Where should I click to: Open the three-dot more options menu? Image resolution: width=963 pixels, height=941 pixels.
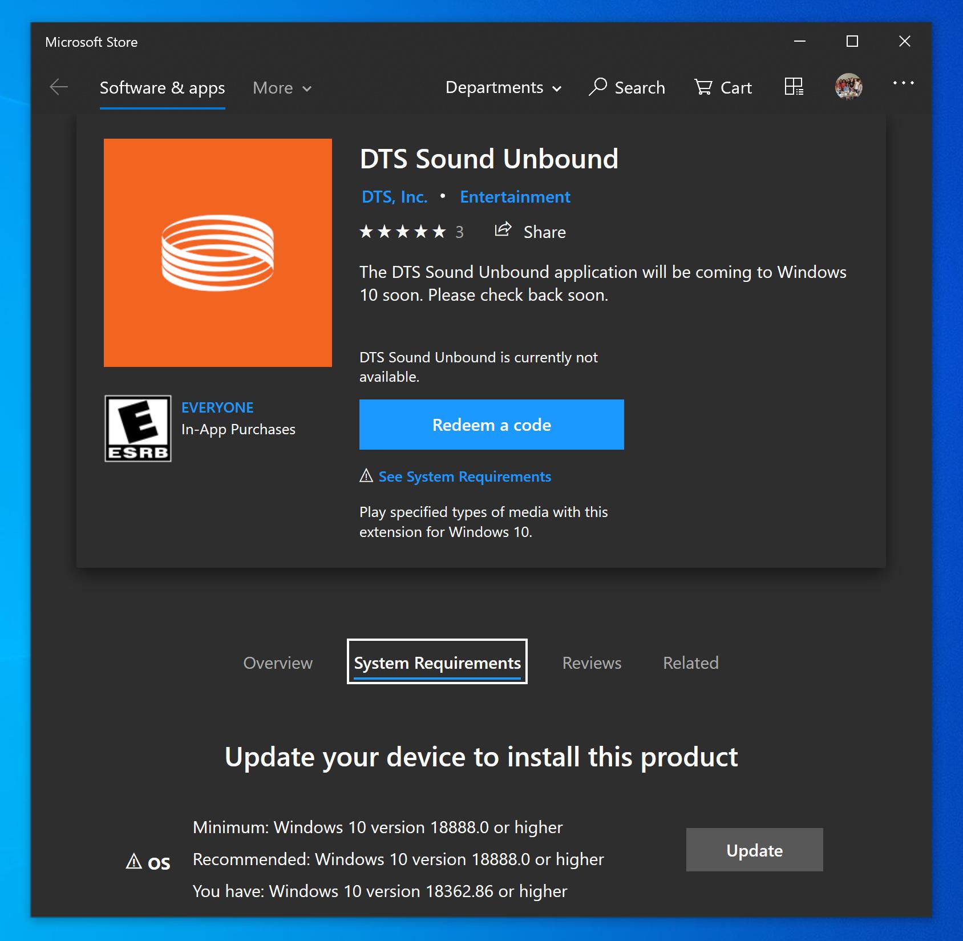904,83
